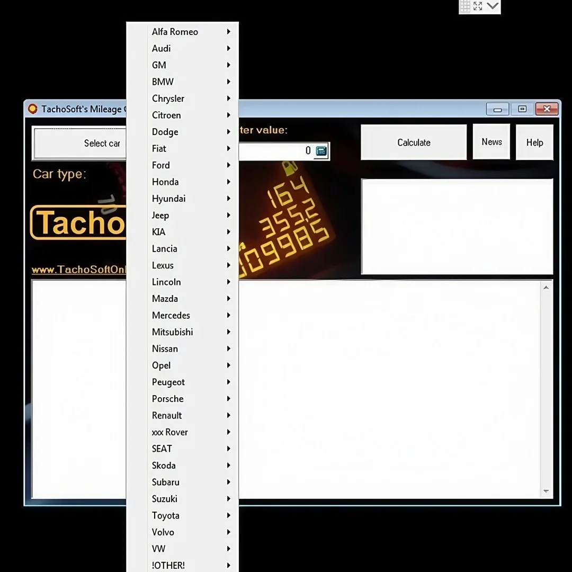Open the SEAT submenu
The width and height of the screenshot is (572, 572).
pyautogui.click(x=182, y=449)
